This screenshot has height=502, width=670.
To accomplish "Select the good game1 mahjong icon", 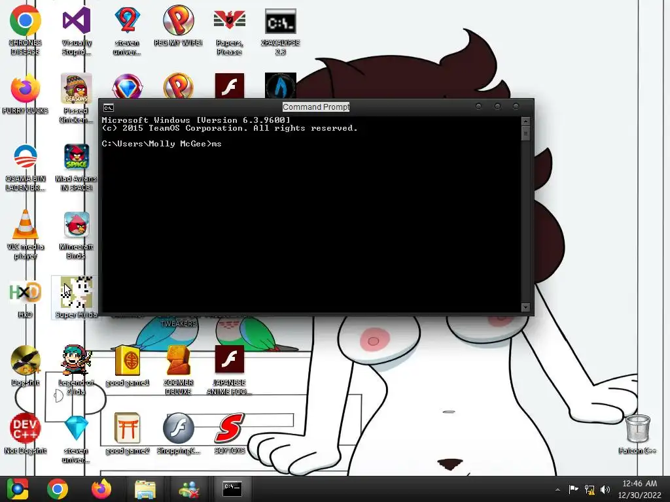I will (128, 366).
